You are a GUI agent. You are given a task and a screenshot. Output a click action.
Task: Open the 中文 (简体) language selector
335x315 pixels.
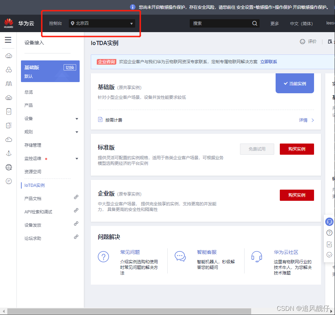301,23
